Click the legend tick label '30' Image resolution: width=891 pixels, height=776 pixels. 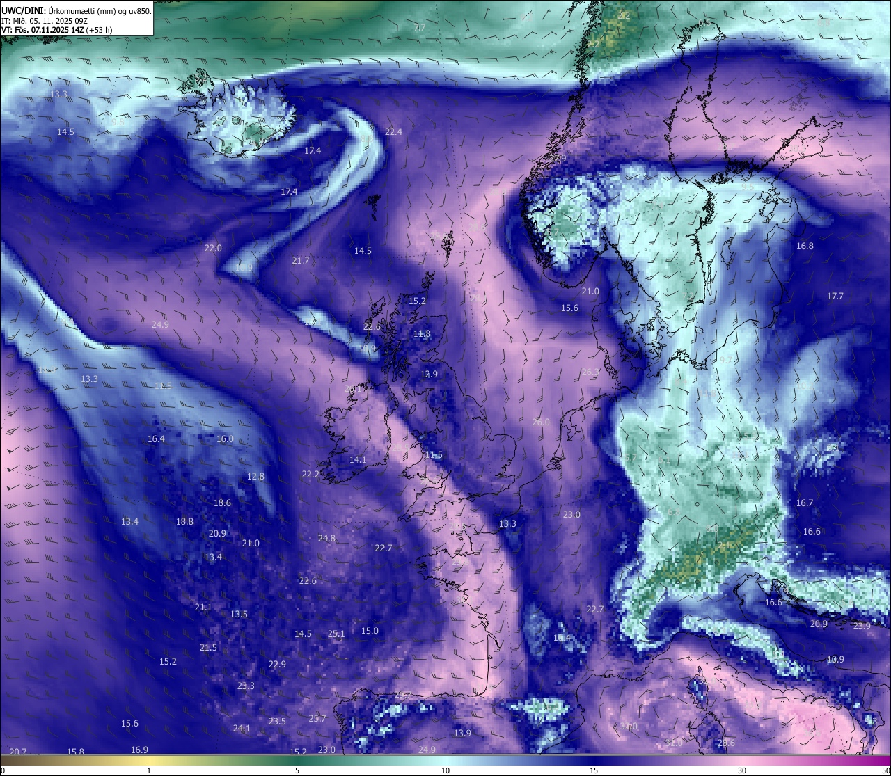pyautogui.click(x=742, y=770)
